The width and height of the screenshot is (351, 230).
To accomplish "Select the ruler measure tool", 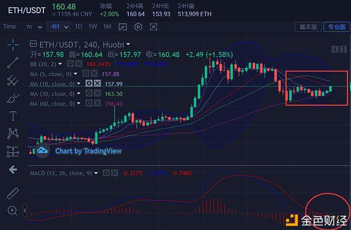I will [x=13, y=193].
